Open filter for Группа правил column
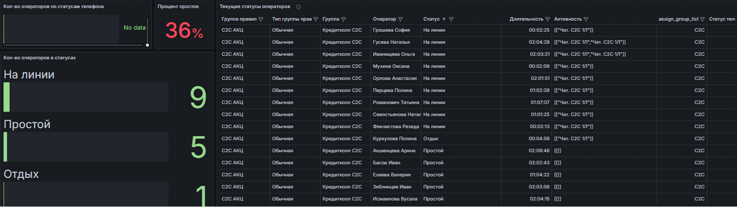 coord(261,20)
